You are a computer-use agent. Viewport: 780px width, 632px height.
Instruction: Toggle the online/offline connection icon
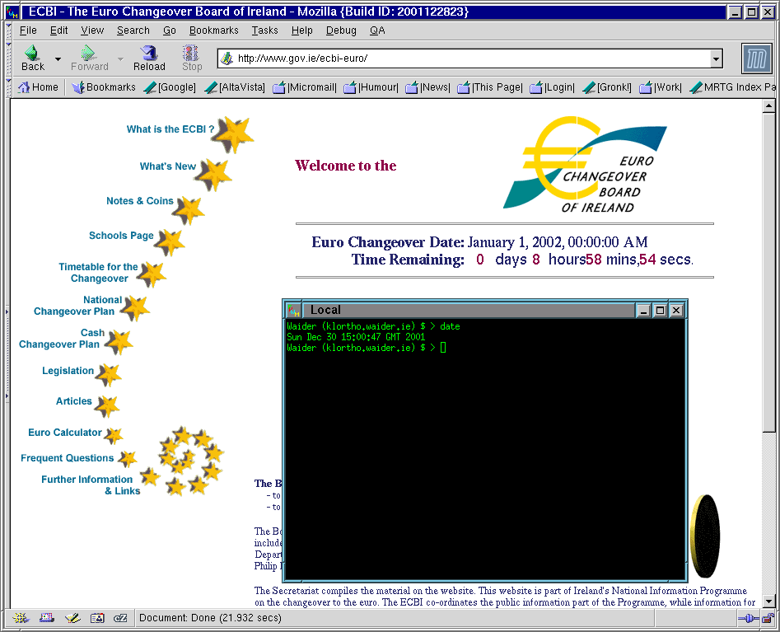(x=748, y=618)
